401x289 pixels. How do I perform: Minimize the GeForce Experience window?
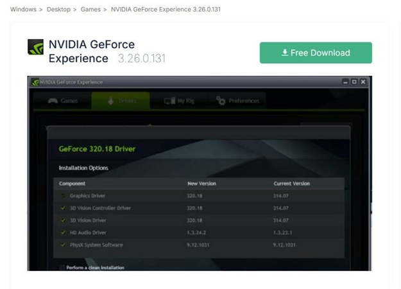point(346,82)
